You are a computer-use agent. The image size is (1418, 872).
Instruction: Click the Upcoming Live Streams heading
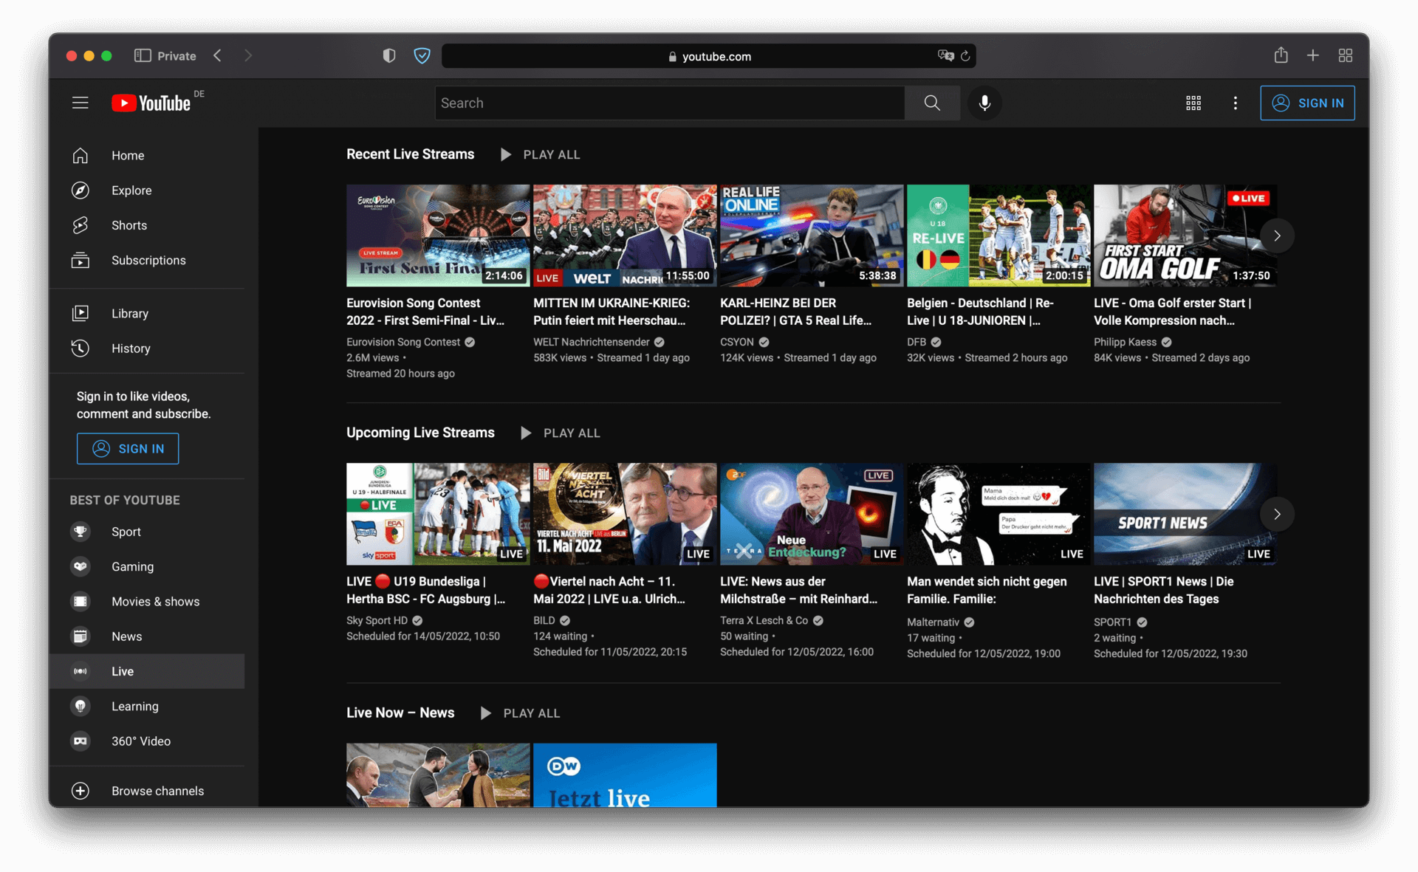420,433
